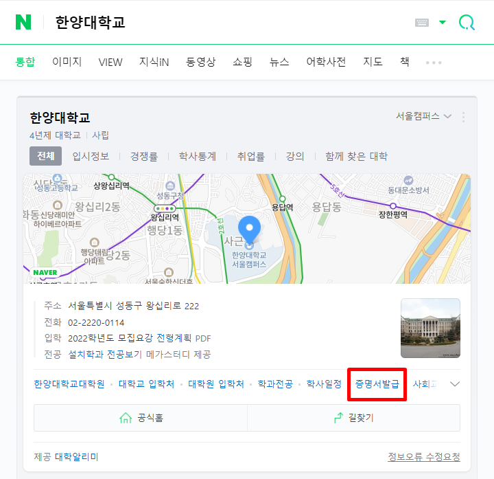The height and width of the screenshot is (479, 494).
Task: Click the 장한평역 station marker on map
Action: point(393,206)
